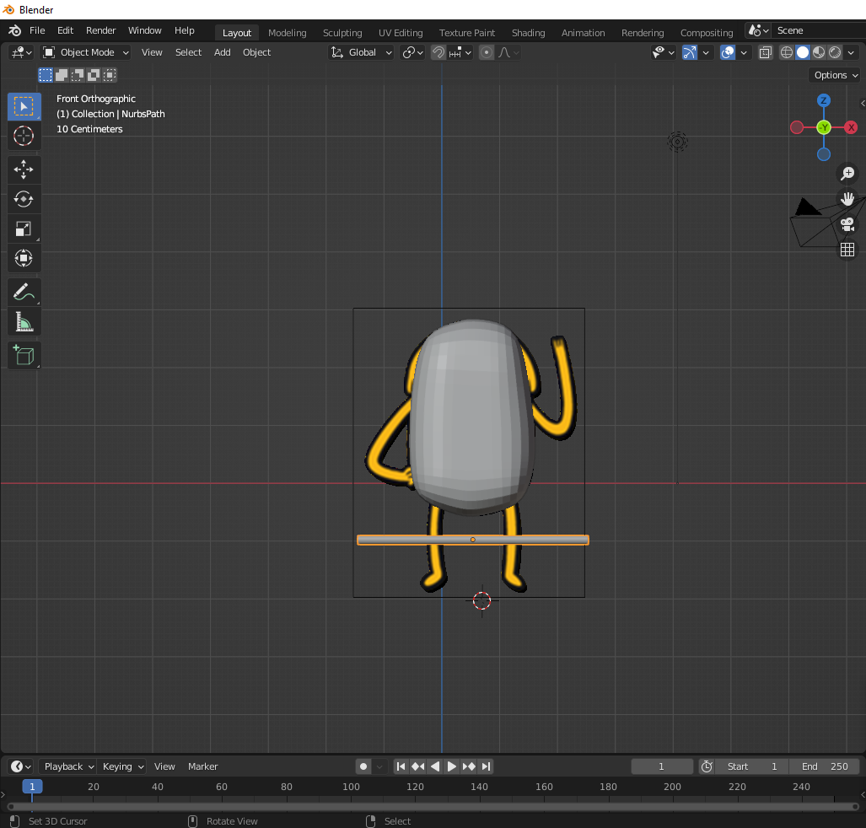
Task: Toggle auto keying record button
Action: click(363, 766)
